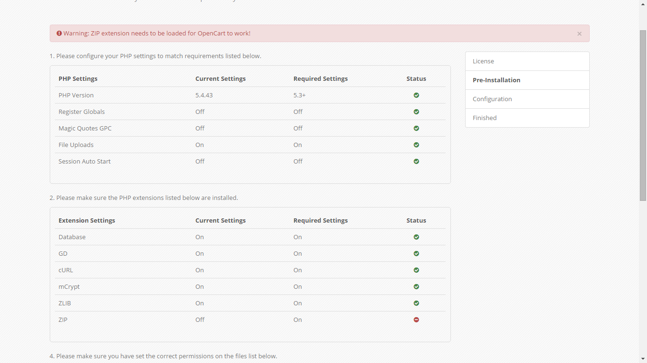Screen dimensions: 647x363
Task: Click the File Uploads green check icon
Action: point(416,145)
